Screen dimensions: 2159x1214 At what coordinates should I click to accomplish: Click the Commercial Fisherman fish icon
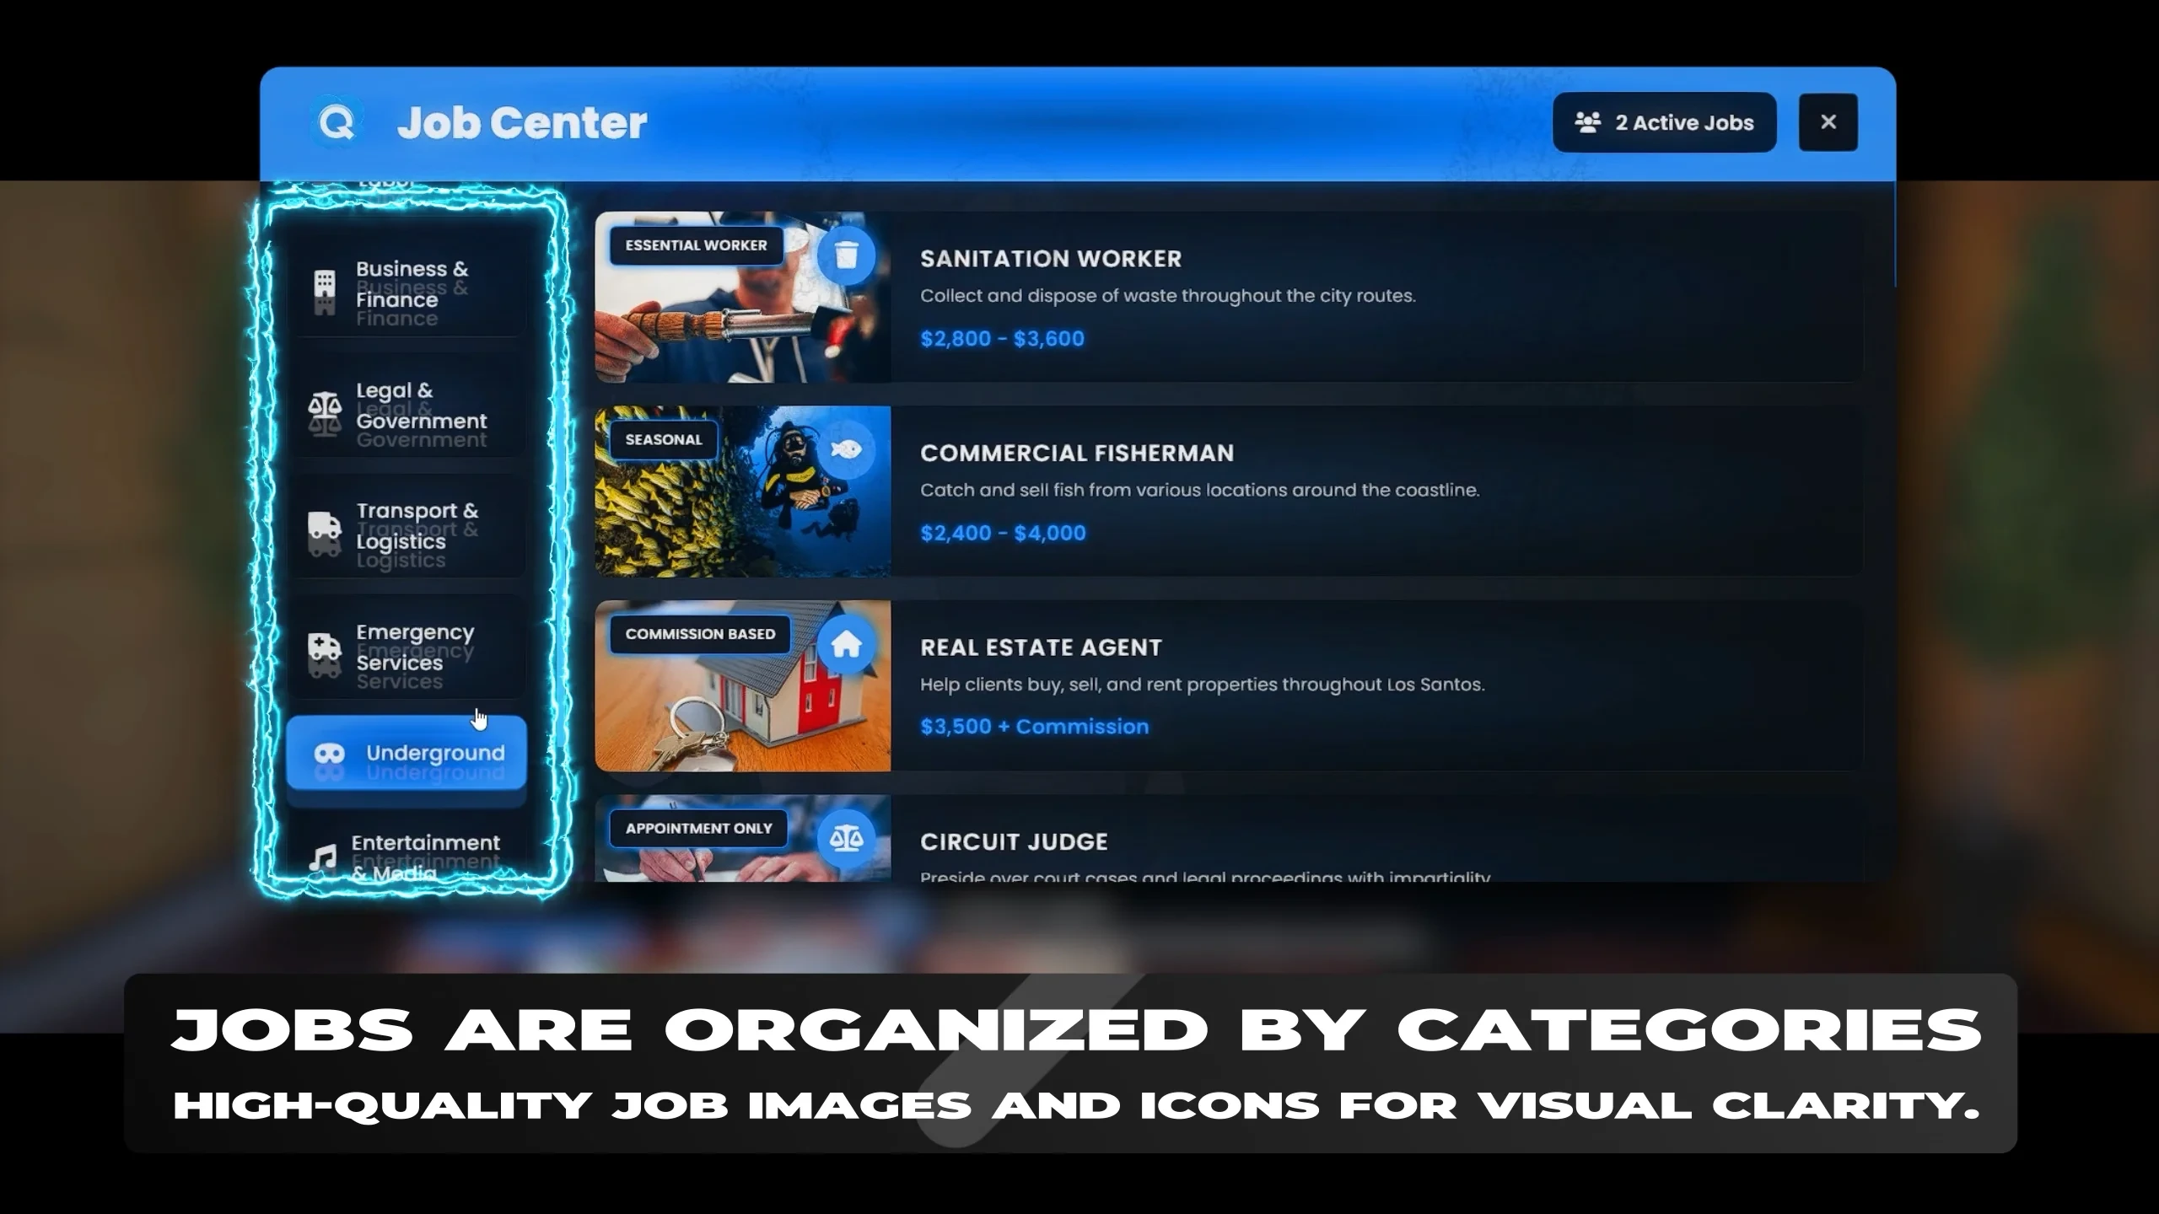click(846, 449)
